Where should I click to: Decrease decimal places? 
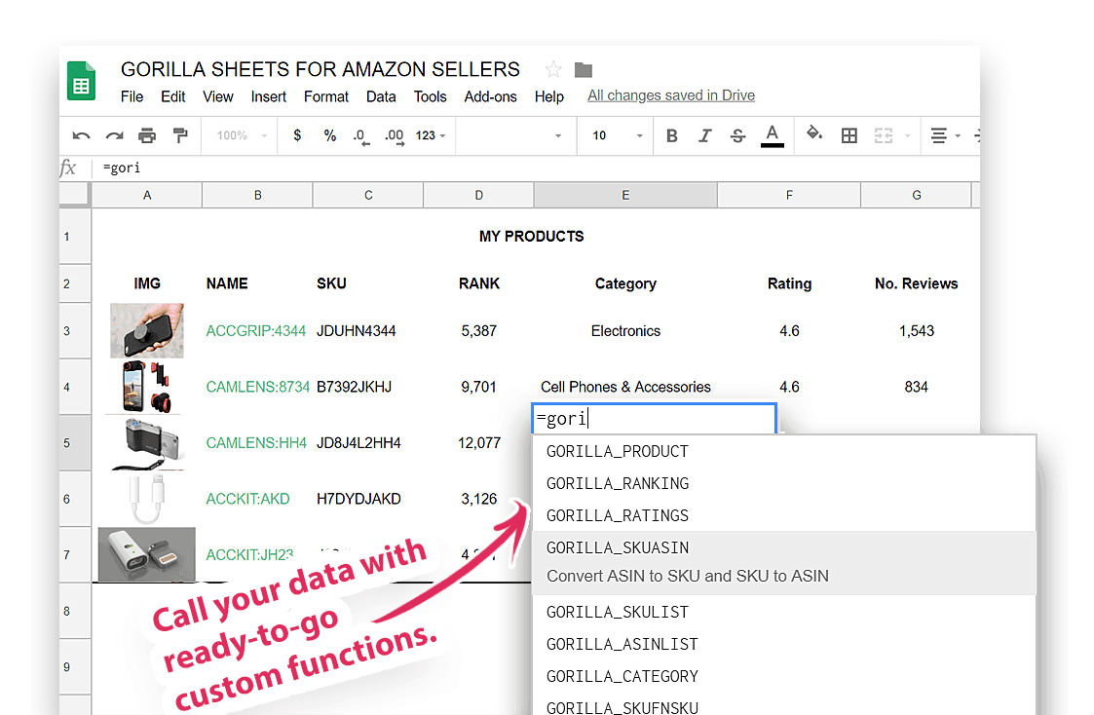coord(360,135)
